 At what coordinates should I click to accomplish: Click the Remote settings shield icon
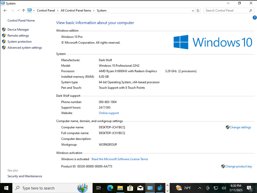[4, 36]
